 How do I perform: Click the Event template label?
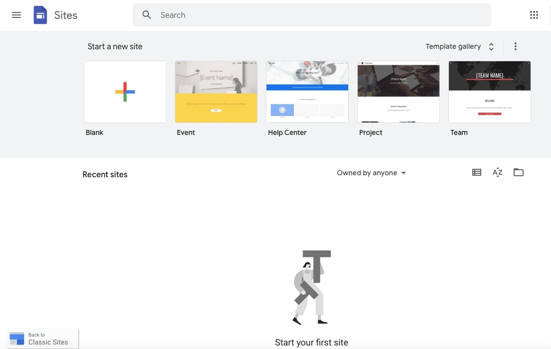186,132
